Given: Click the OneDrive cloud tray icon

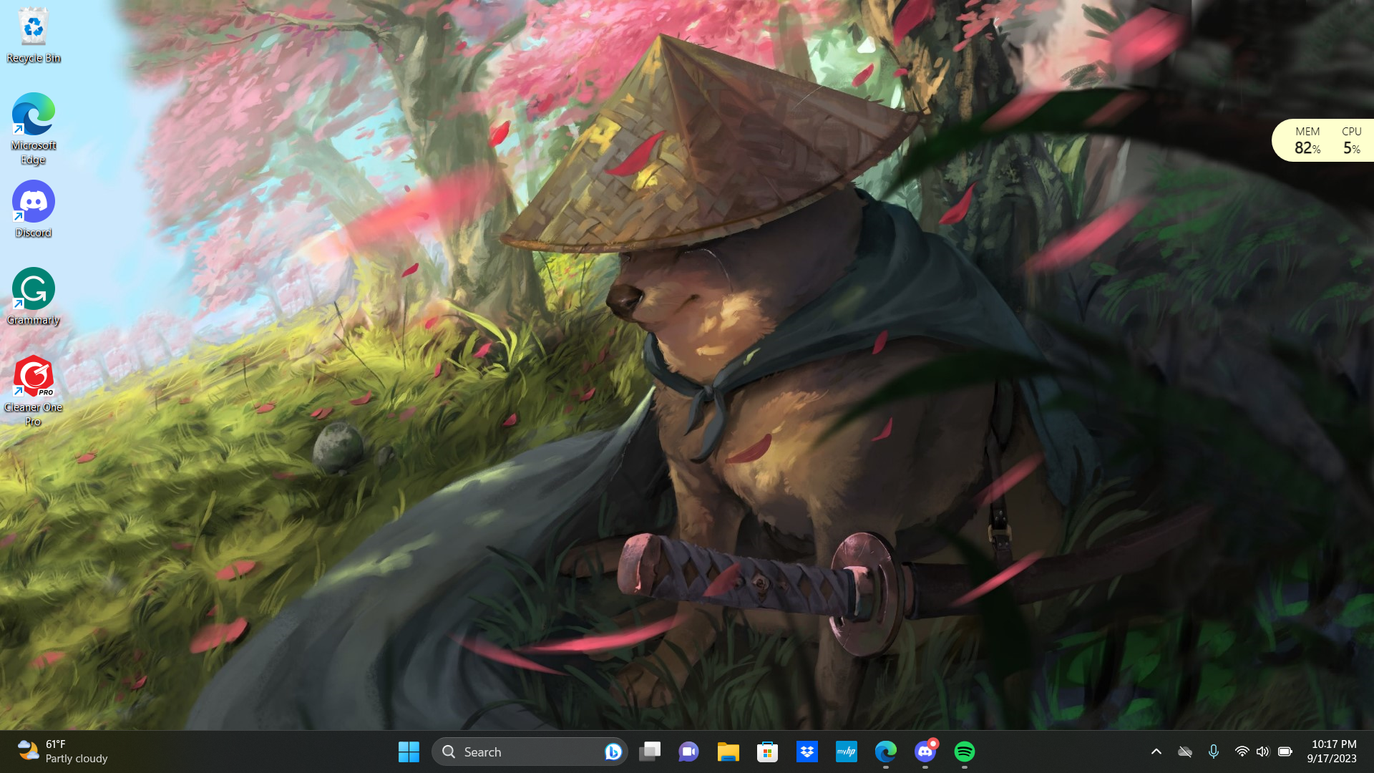Looking at the screenshot, I should click(1185, 752).
